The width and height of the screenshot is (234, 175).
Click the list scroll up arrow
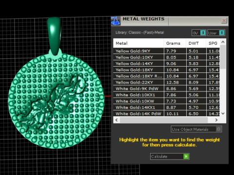[x=223, y=42]
